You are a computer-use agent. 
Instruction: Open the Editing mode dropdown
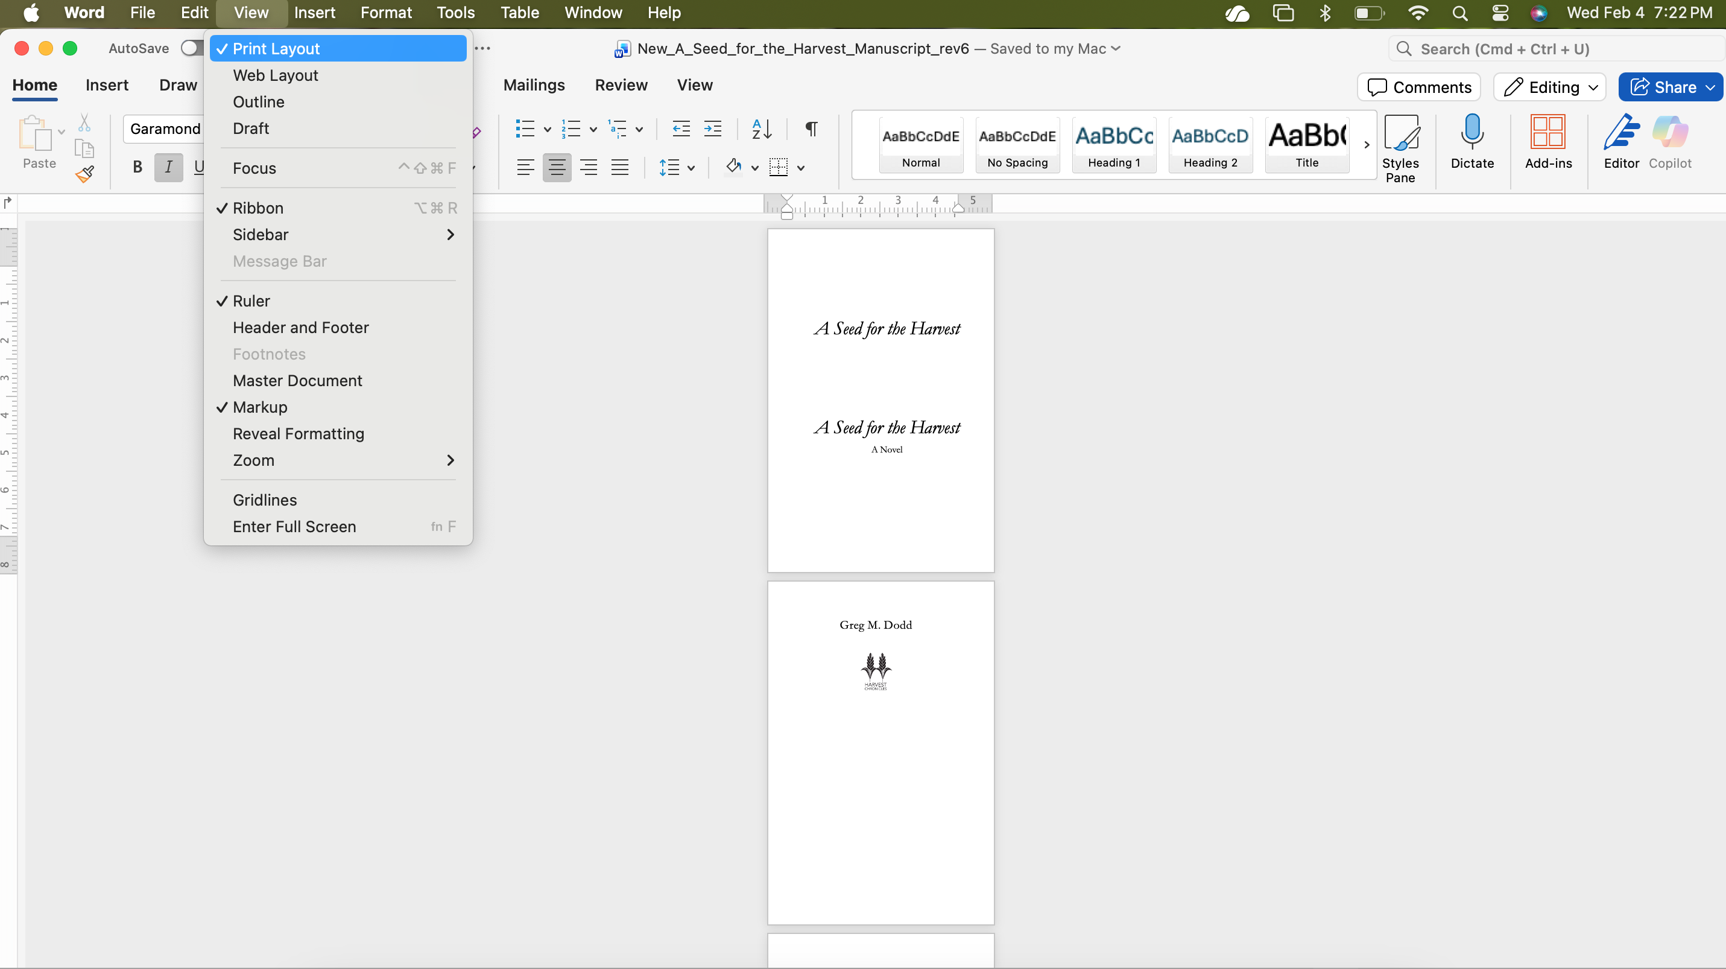point(1549,87)
